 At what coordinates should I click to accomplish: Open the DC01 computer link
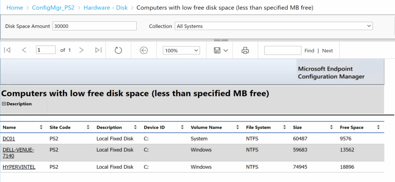[9, 139]
